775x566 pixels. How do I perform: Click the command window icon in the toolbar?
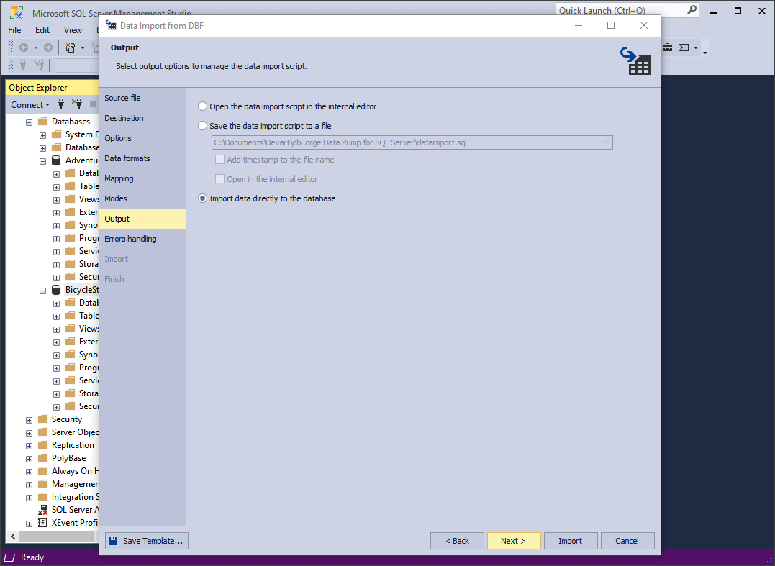click(x=684, y=47)
